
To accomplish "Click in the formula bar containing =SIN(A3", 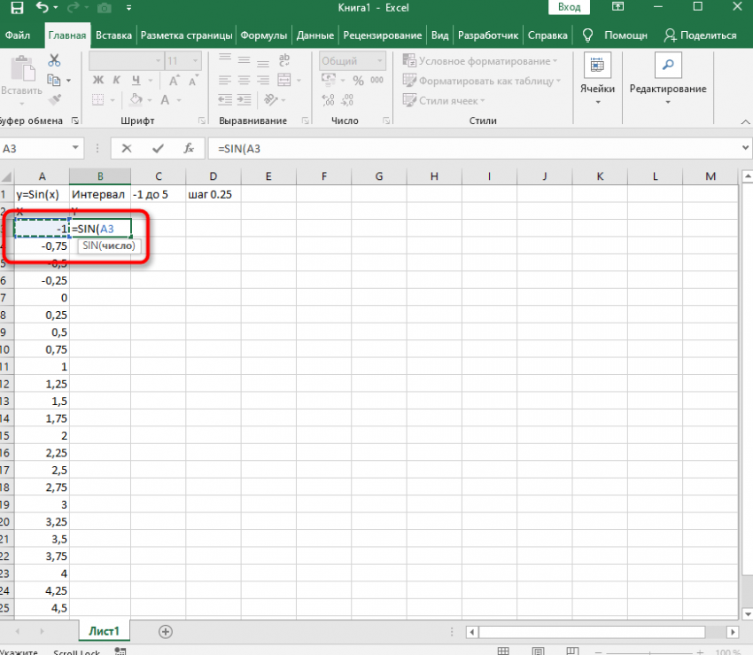I will [470, 149].
